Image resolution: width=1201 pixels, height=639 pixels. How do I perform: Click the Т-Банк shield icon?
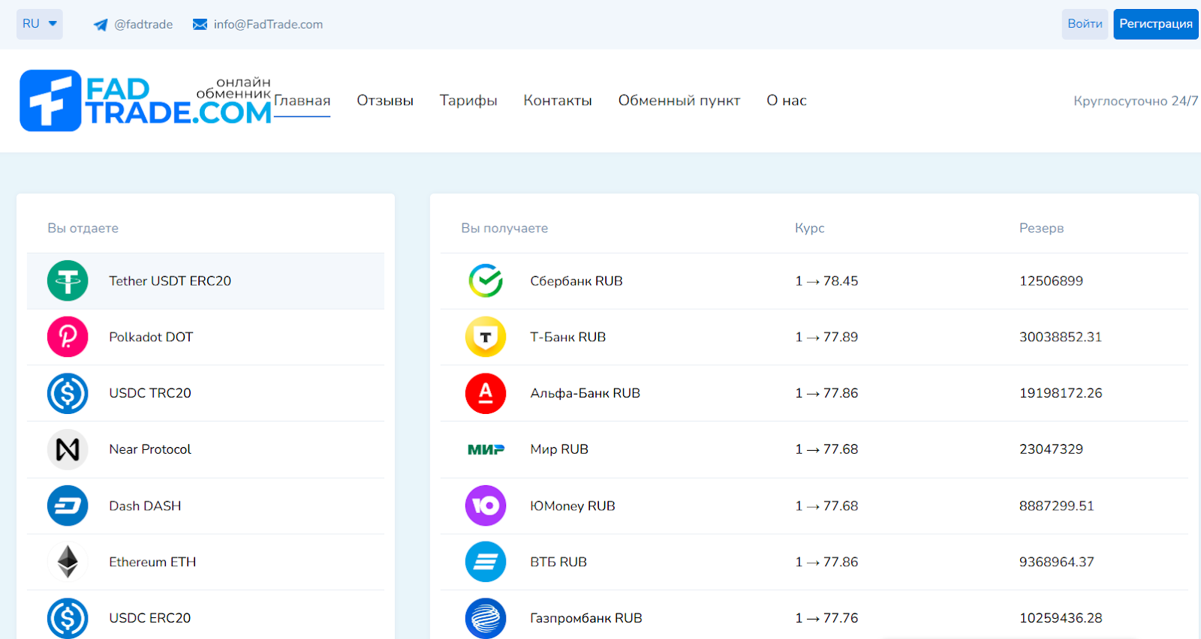(x=486, y=337)
